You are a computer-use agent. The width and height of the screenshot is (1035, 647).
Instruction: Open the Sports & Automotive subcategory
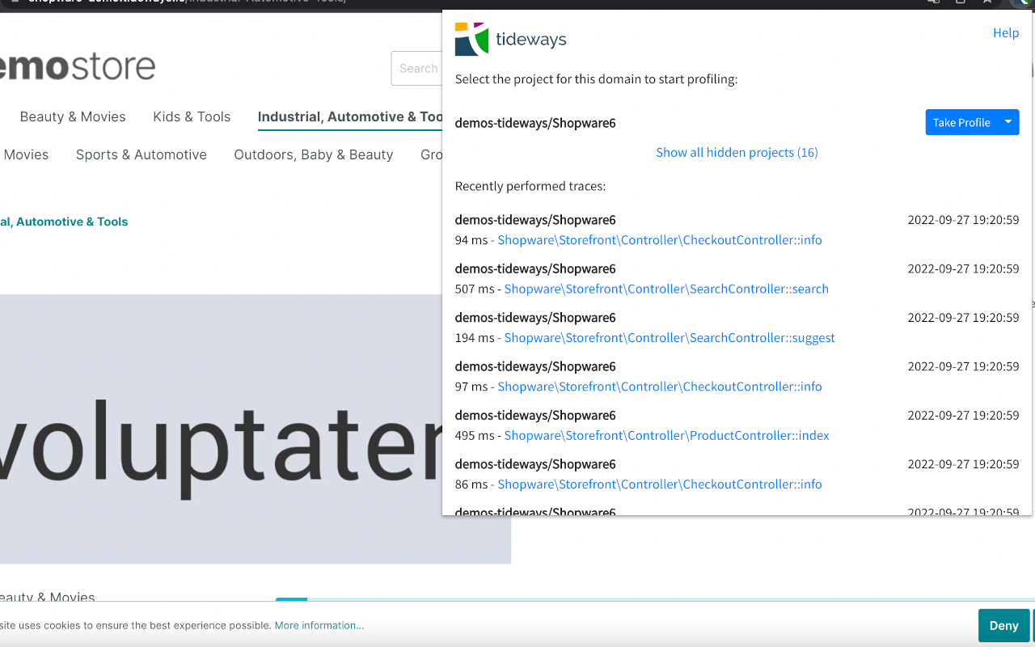click(142, 155)
